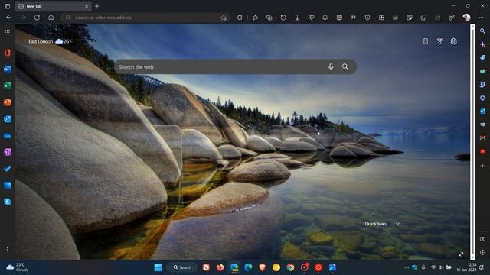The image size is (490, 275).
Task: Open the taskbar weather widget showing Cloudy
Action: [18, 267]
